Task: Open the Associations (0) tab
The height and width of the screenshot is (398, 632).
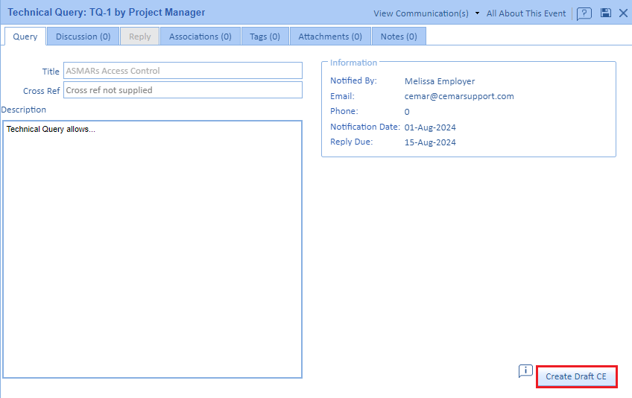Action: [200, 37]
